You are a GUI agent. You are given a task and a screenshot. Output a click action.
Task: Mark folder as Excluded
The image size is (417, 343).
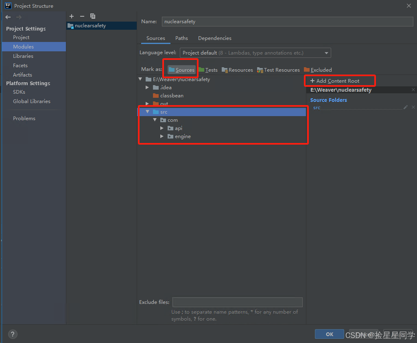pyautogui.click(x=318, y=70)
